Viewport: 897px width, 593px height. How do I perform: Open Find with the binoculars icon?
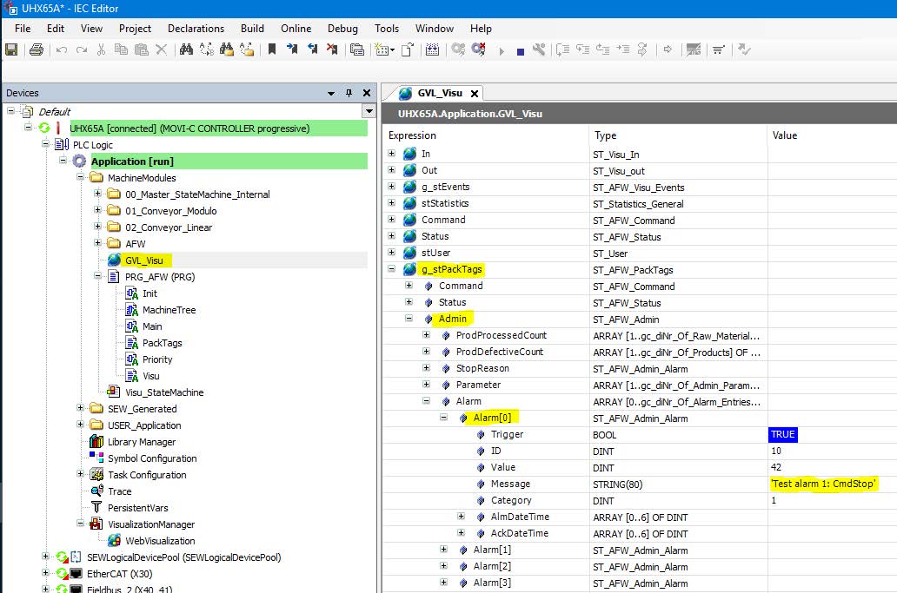[186, 50]
